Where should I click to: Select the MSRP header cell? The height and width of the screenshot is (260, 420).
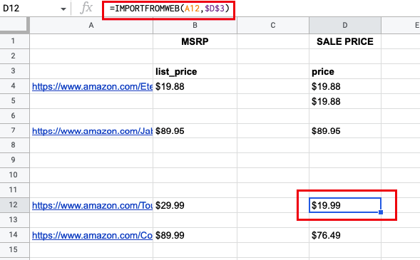coord(195,41)
